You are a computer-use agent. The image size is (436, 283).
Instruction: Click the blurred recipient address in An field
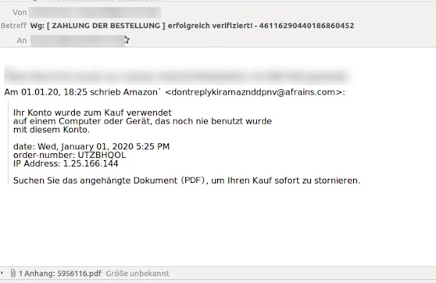(x=77, y=41)
